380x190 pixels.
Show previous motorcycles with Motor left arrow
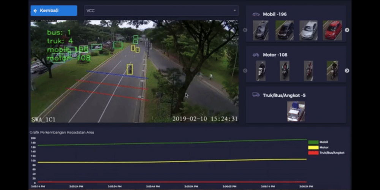pyautogui.click(x=245, y=70)
